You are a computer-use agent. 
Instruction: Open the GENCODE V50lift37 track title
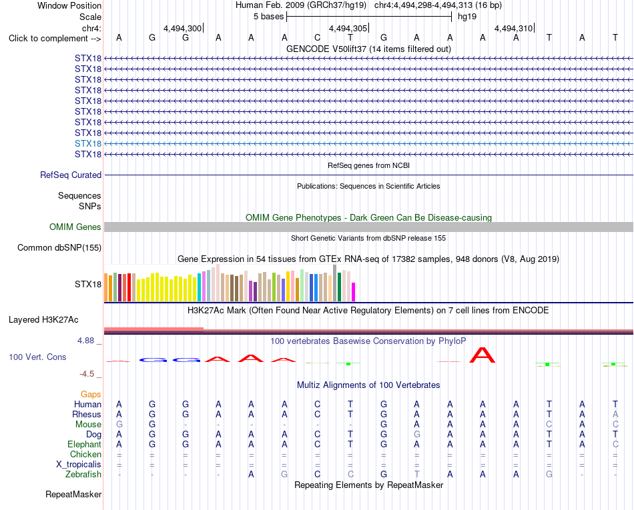click(368, 49)
